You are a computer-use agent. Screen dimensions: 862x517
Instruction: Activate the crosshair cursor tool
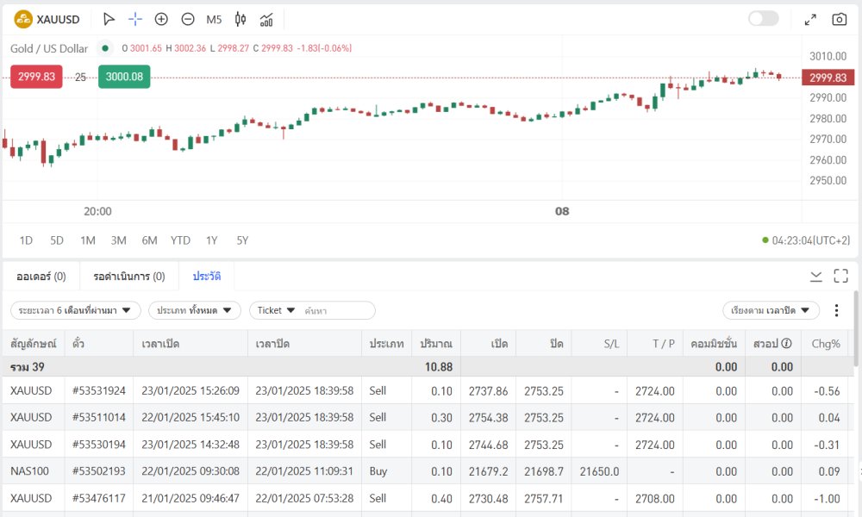(x=135, y=19)
